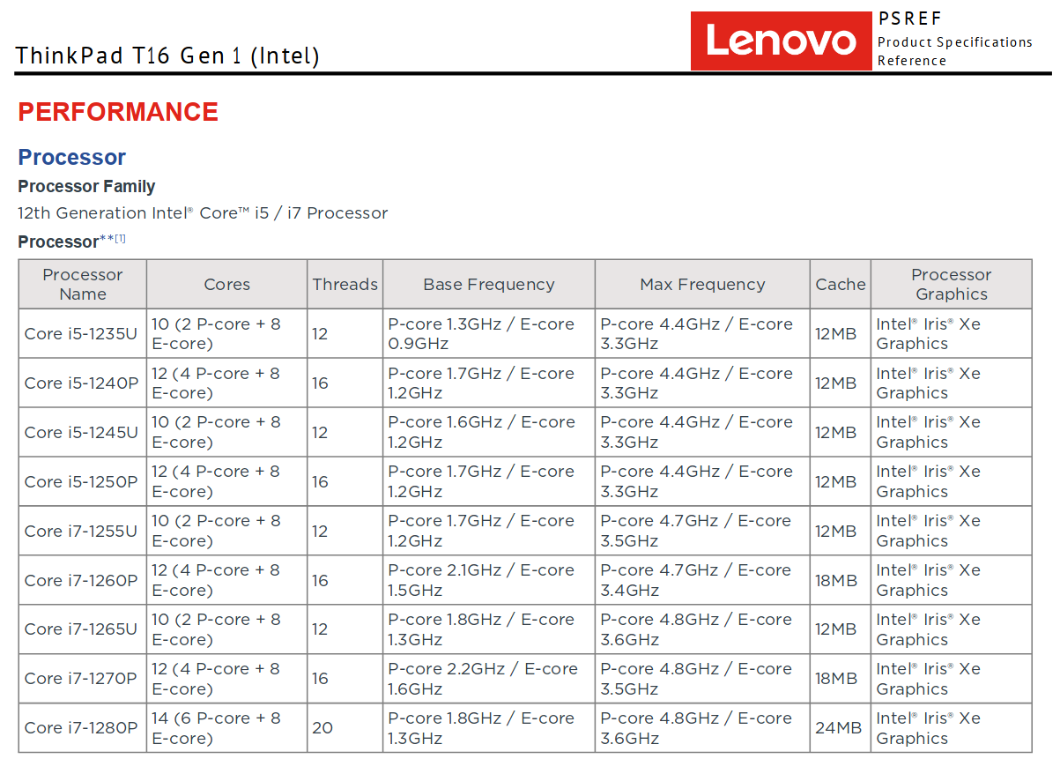
Task: Click the Cores column header
Action: (x=226, y=285)
